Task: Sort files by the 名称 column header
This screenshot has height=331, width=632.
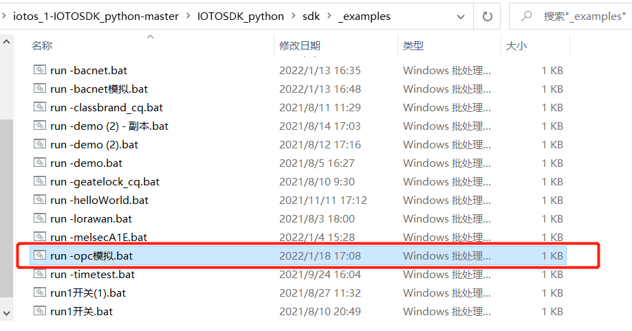Action: click(42, 45)
